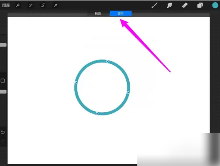
Task: Open the Actions wrench menu
Action: click(x=18, y=5)
